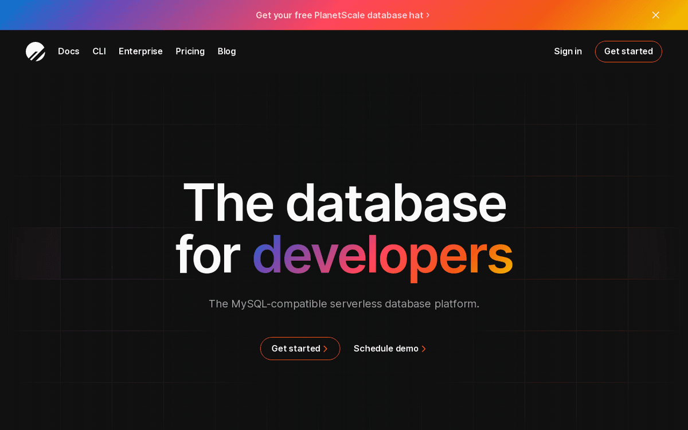The height and width of the screenshot is (430, 688).
Task: View the Pricing page
Action: click(x=190, y=52)
